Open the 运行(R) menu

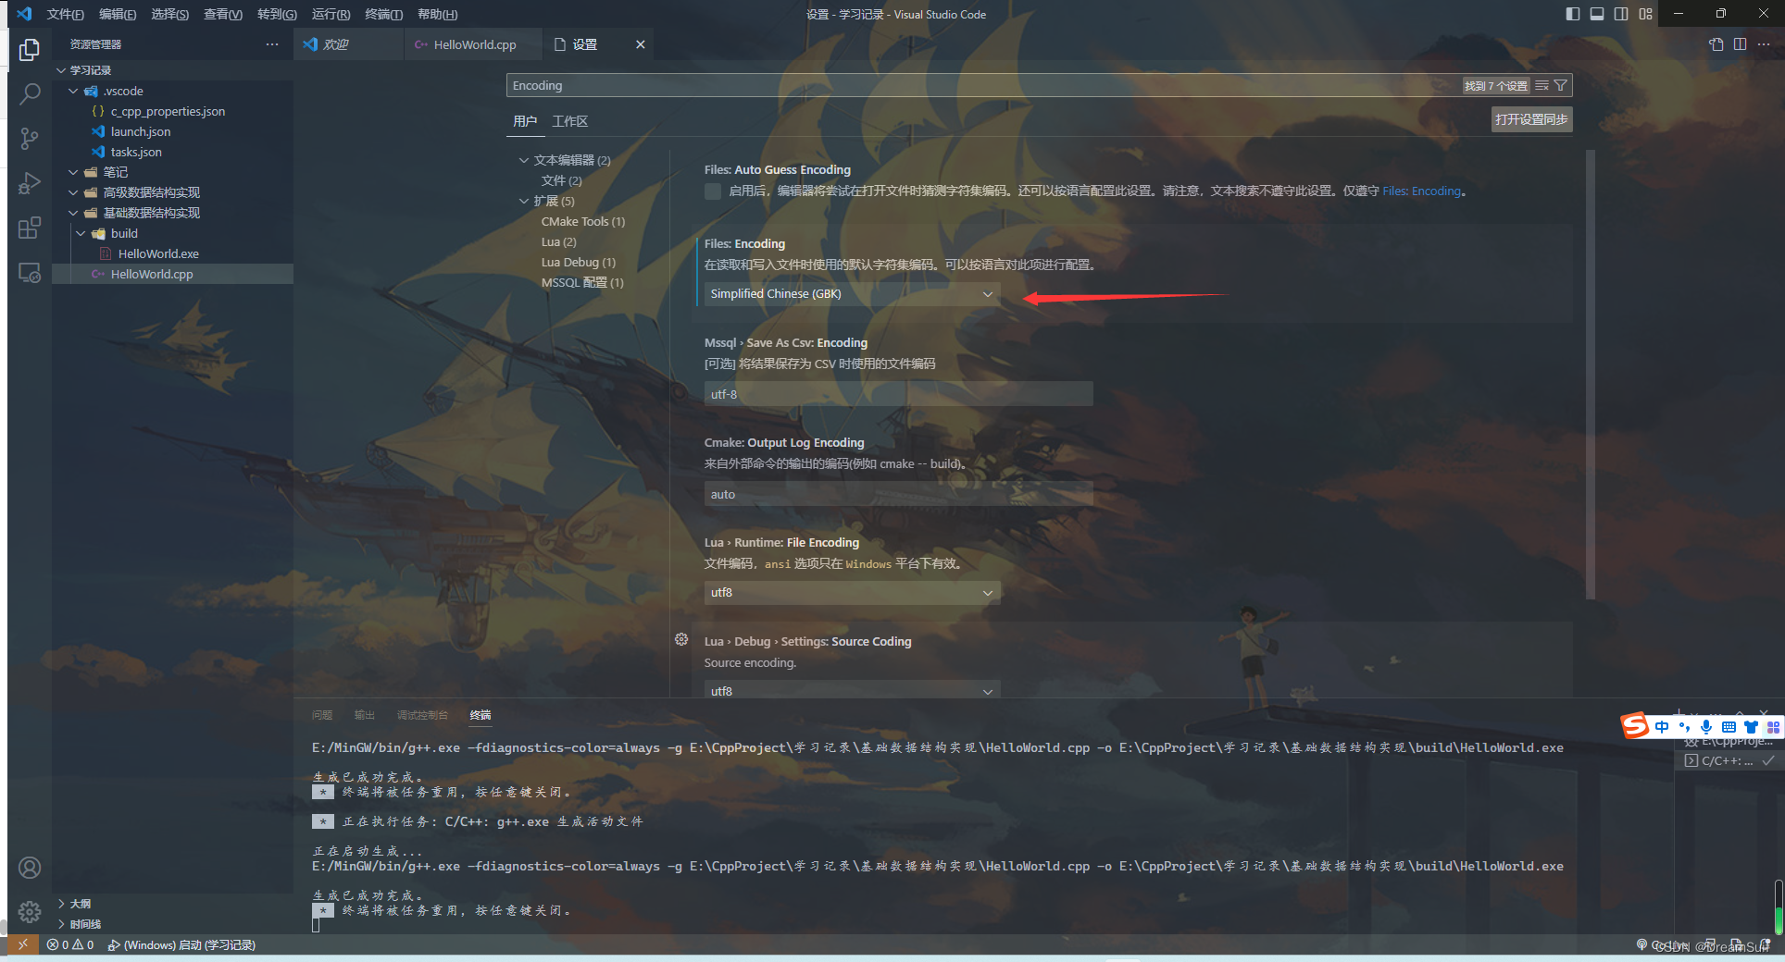(x=331, y=14)
